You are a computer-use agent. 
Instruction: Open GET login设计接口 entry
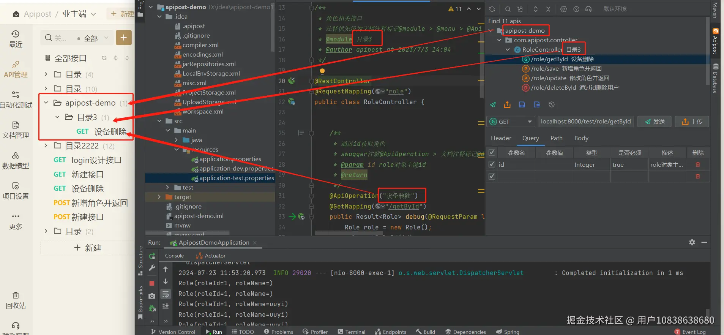pos(87,160)
